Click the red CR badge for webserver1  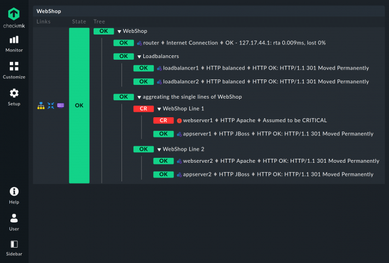pyautogui.click(x=163, y=121)
